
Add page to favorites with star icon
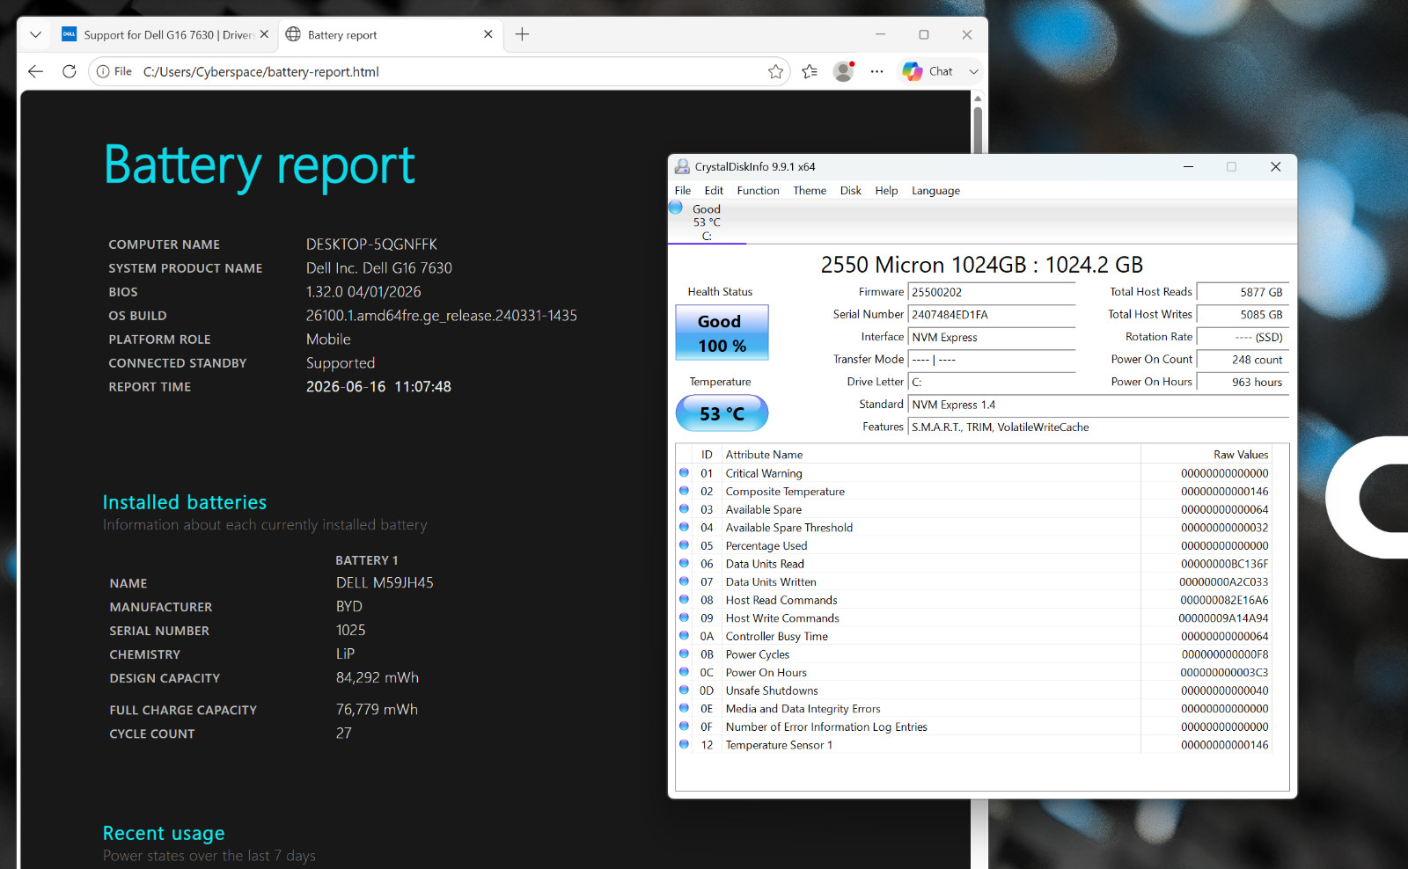click(775, 71)
